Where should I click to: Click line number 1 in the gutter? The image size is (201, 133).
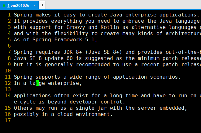9,15
